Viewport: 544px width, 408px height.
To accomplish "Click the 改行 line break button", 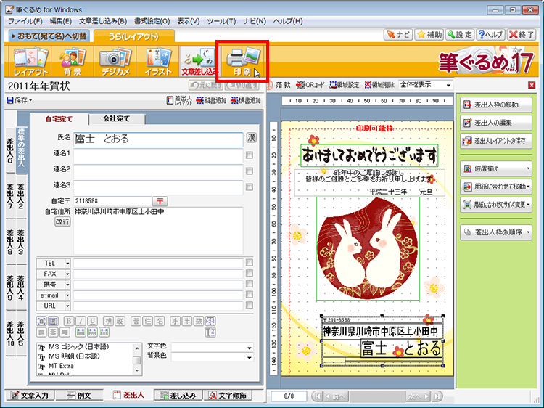I will pos(62,221).
